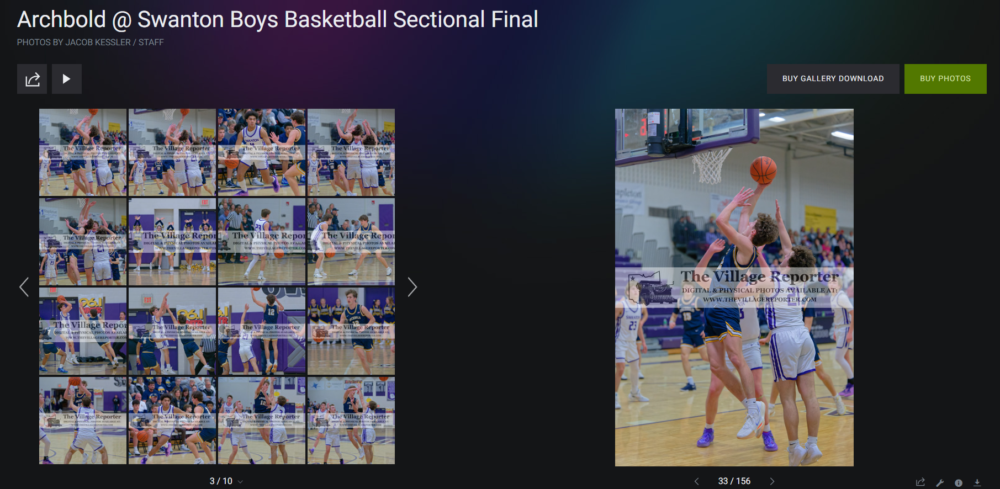Viewport: 1000px width, 489px height.
Task: Click the Buy Gallery Download button
Action: click(833, 79)
